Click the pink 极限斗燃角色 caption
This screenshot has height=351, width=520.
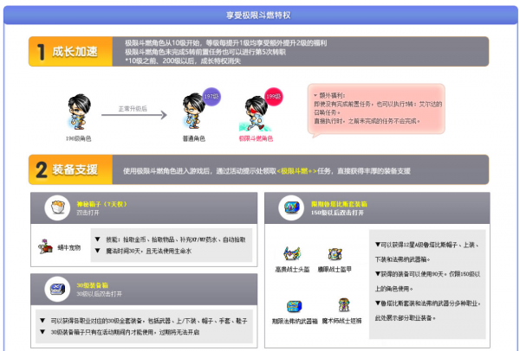coord(256,138)
